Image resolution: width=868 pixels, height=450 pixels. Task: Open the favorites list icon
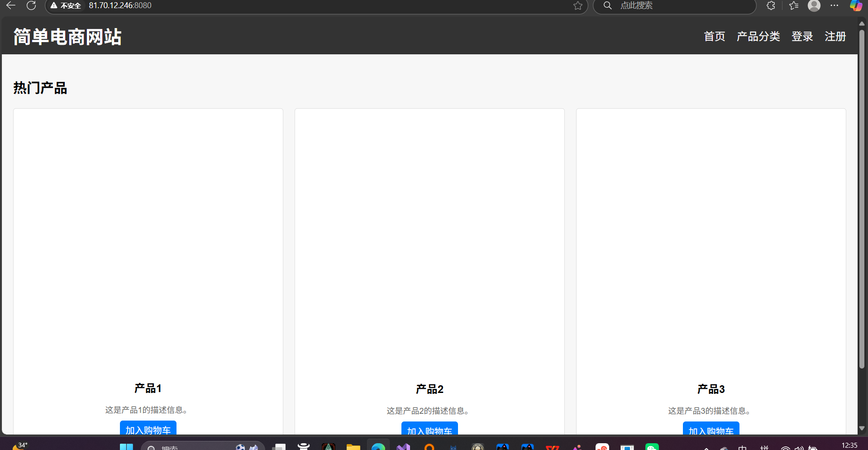coord(794,5)
